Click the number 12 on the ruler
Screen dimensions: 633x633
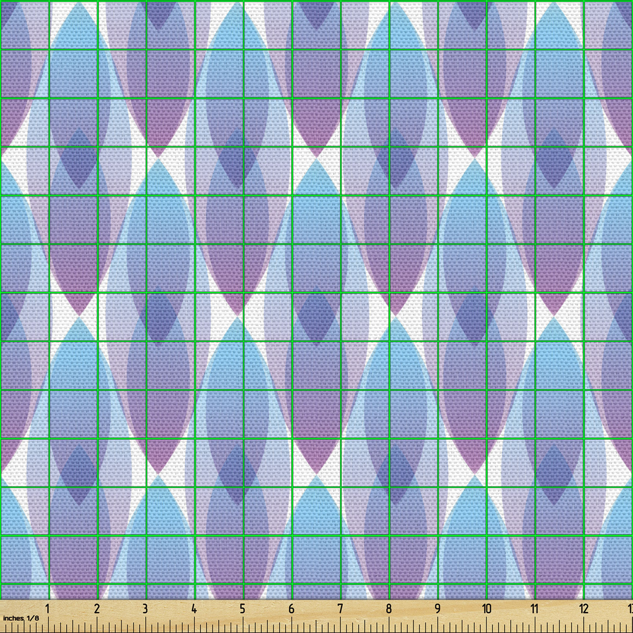584,609
